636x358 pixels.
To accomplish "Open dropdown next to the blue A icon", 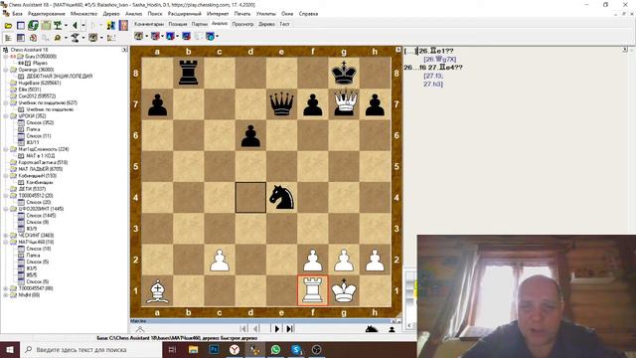I will click(x=177, y=36).
